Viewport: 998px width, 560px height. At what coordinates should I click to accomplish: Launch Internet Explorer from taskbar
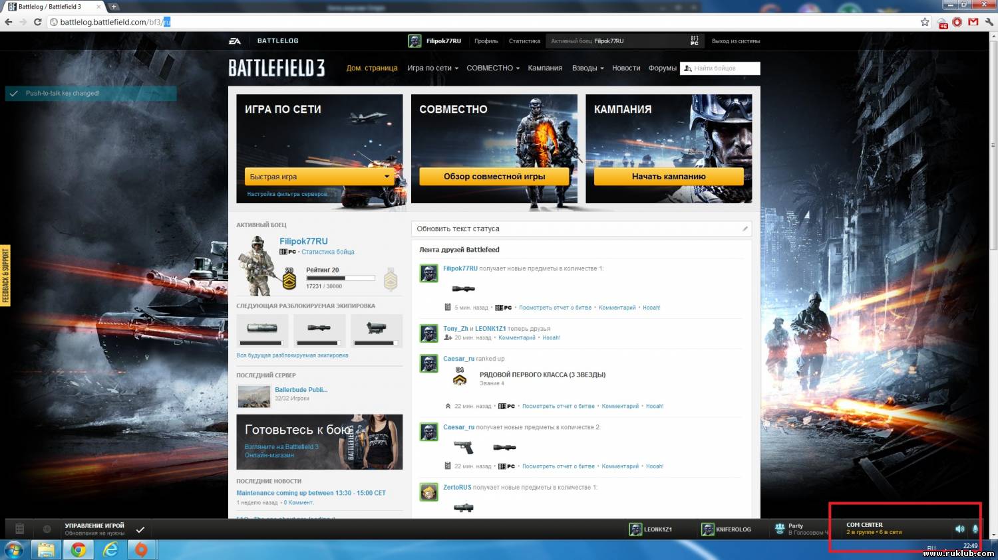(110, 550)
